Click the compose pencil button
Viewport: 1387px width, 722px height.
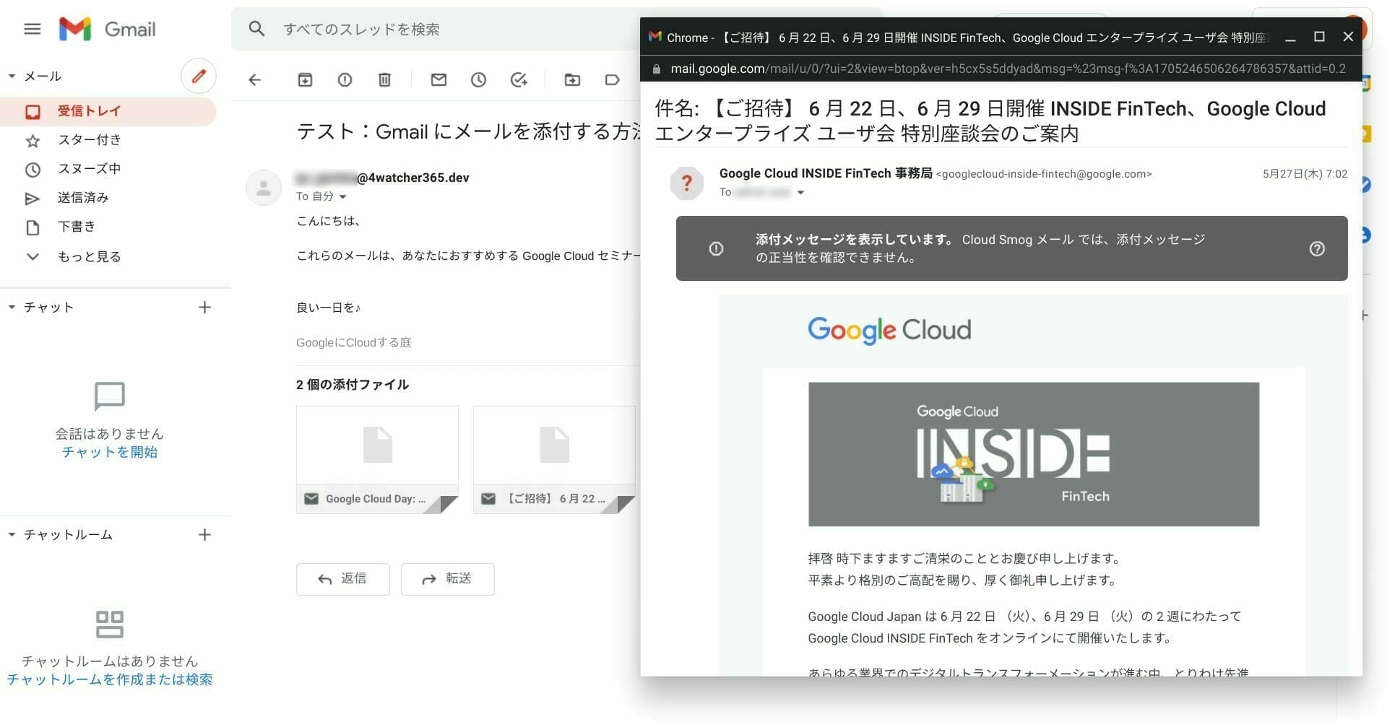(199, 76)
